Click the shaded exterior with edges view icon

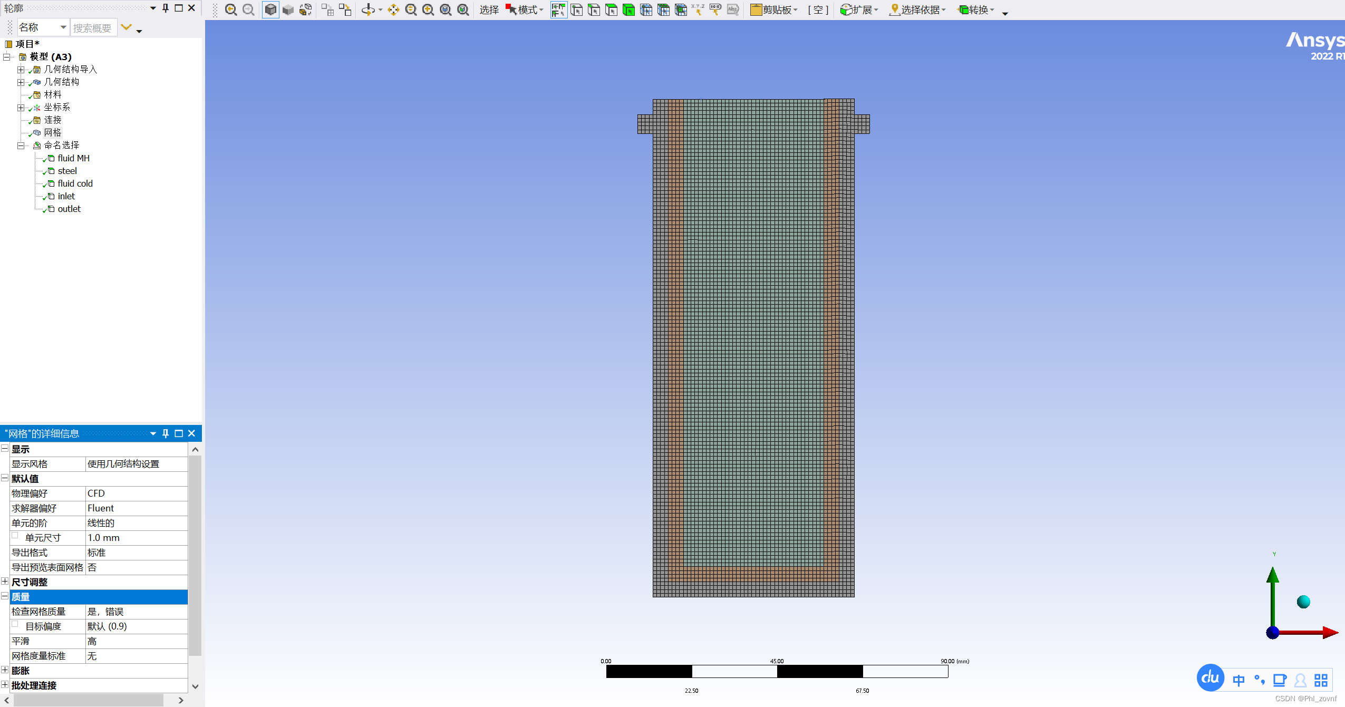pos(270,9)
